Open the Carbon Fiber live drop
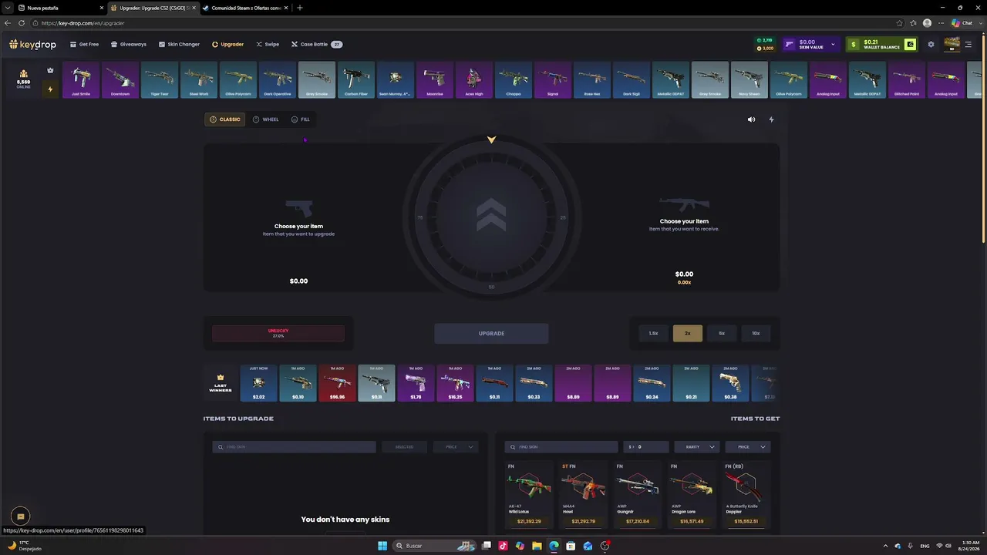 [x=355, y=79]
